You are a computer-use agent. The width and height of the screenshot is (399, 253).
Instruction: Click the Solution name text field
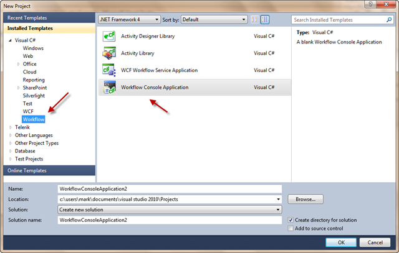point(170,220)
